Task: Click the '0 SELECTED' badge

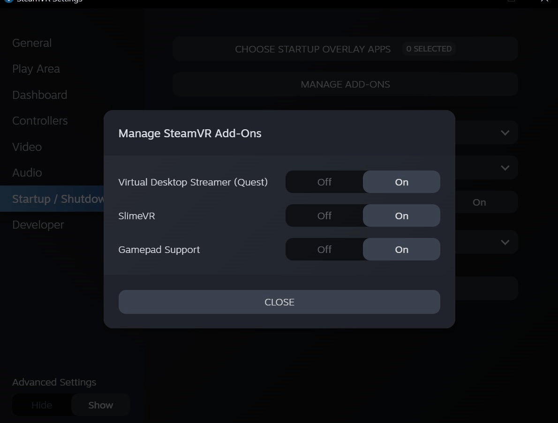Action: click(429, 49)
